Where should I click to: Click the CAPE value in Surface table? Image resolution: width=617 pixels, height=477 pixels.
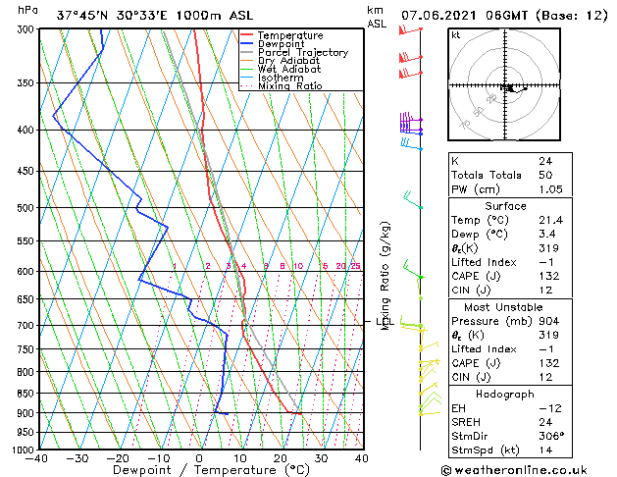(x=549, y=276)
